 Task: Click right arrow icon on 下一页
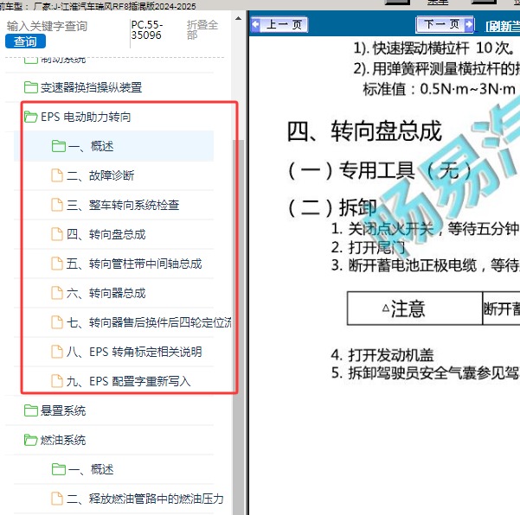coord(469,24)
